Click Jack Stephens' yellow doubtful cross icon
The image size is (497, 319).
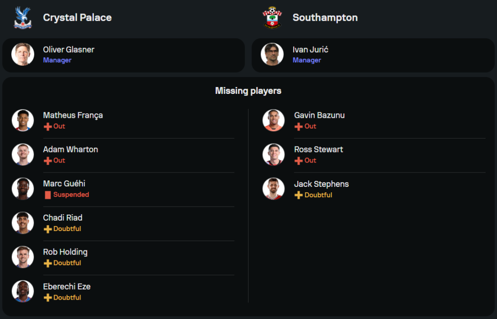pyautogui.click(x=299, y=195)
